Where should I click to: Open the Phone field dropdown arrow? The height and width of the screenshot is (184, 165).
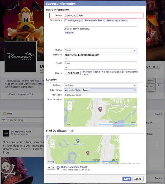[x=135, y=50]
